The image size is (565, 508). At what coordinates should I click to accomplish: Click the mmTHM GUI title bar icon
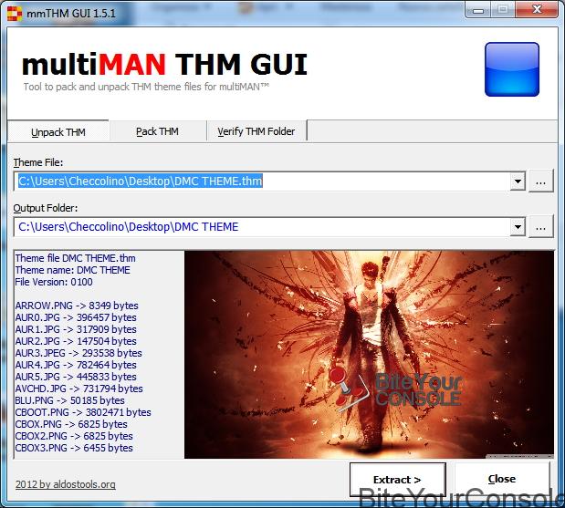15,14
